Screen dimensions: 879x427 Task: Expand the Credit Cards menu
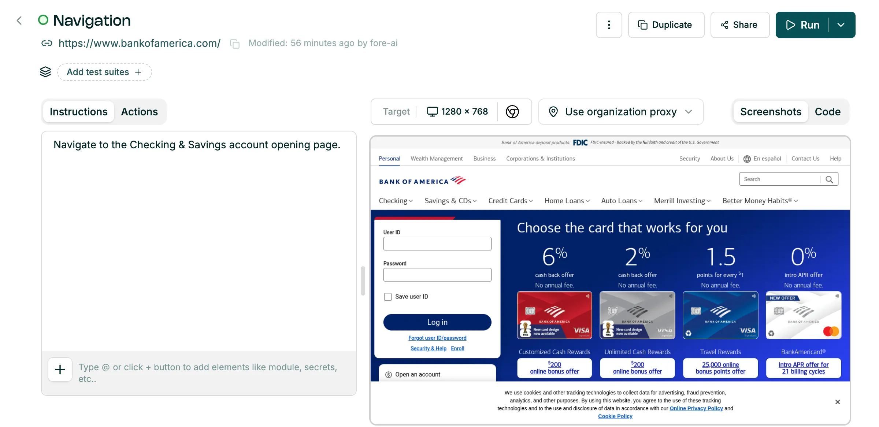[x=511, y=201]
